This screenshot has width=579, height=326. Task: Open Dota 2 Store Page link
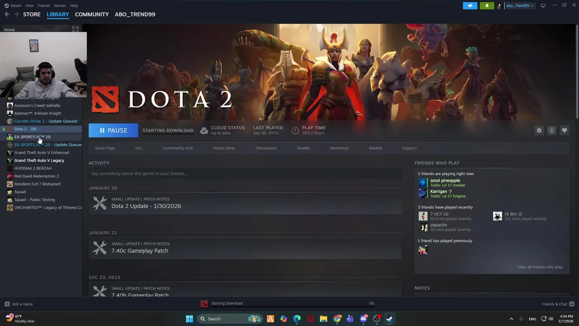(105, 148)
